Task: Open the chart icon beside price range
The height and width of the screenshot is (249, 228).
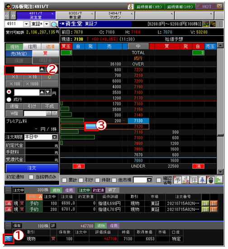Action: pyautogui.click(x=206, y=24)
